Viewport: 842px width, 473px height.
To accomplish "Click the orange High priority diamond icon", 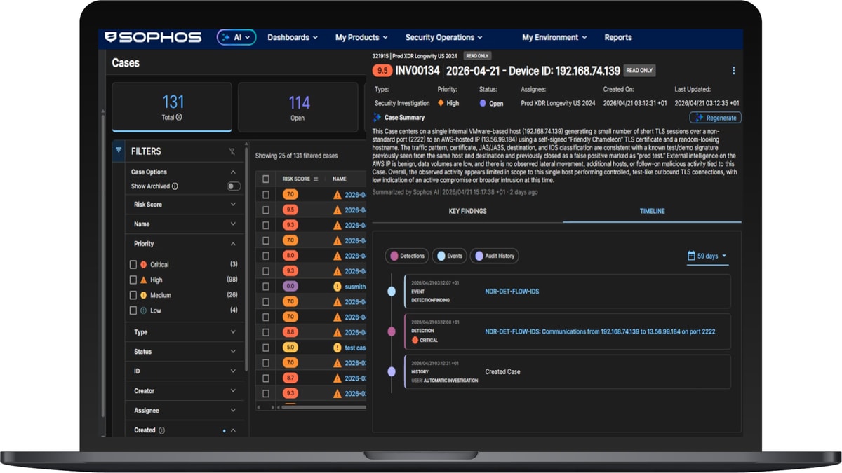I will point(441,103).
